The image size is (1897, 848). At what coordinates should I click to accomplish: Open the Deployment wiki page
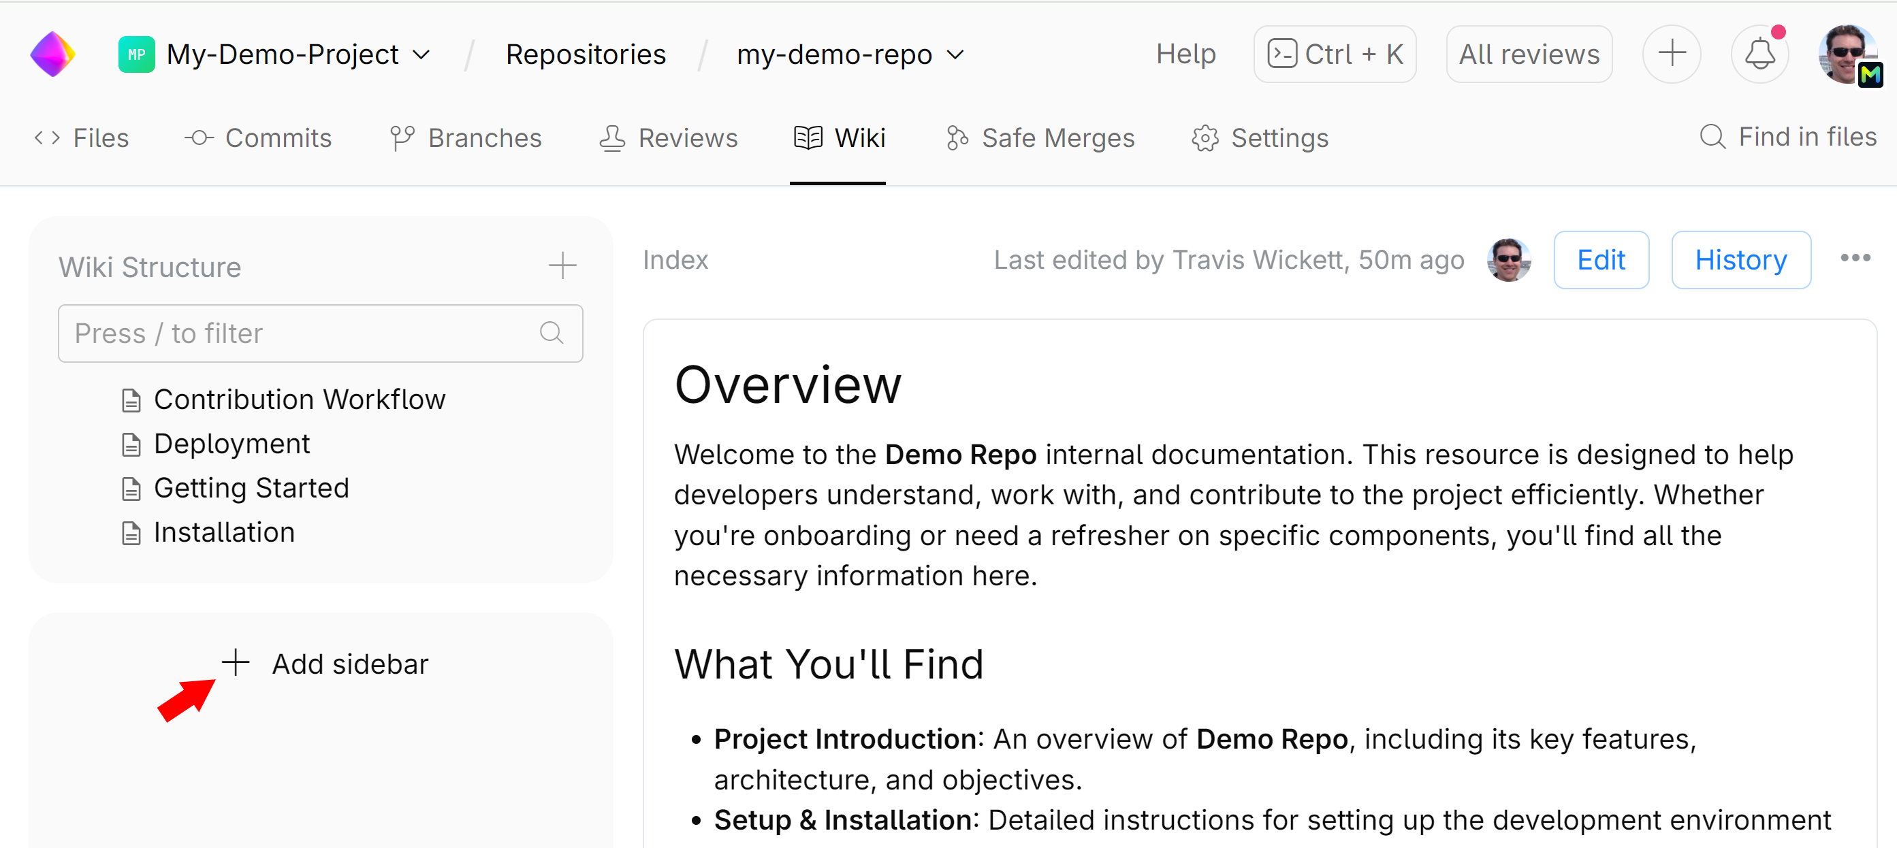click(231, 443)
